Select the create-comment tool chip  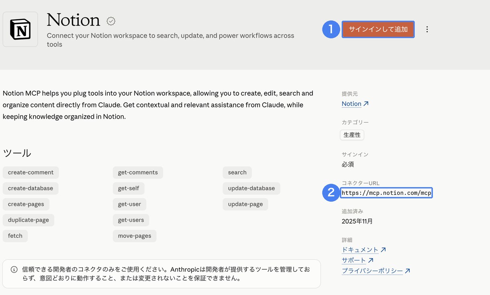click(31, 172)
